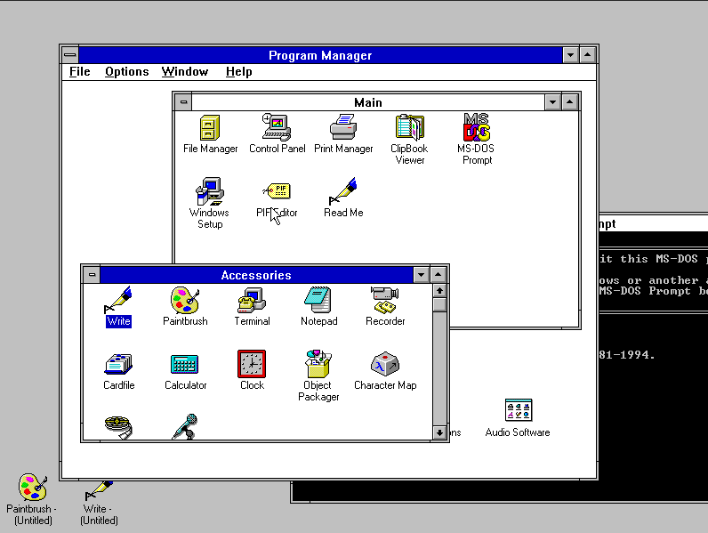Open Print Manager icon
This screenshot has height=533, width=708.
click(x=343, y=128)
